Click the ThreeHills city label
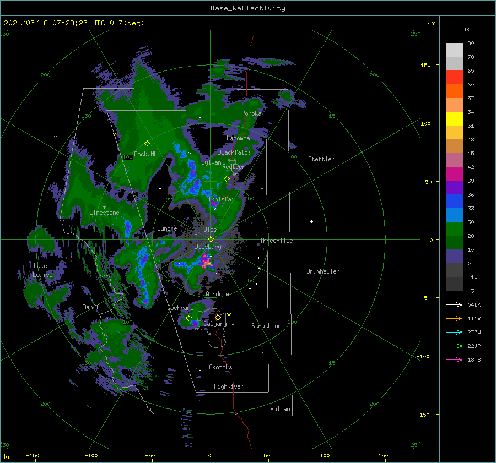Screen dimensions: 496x463 [x=276, y=241]
